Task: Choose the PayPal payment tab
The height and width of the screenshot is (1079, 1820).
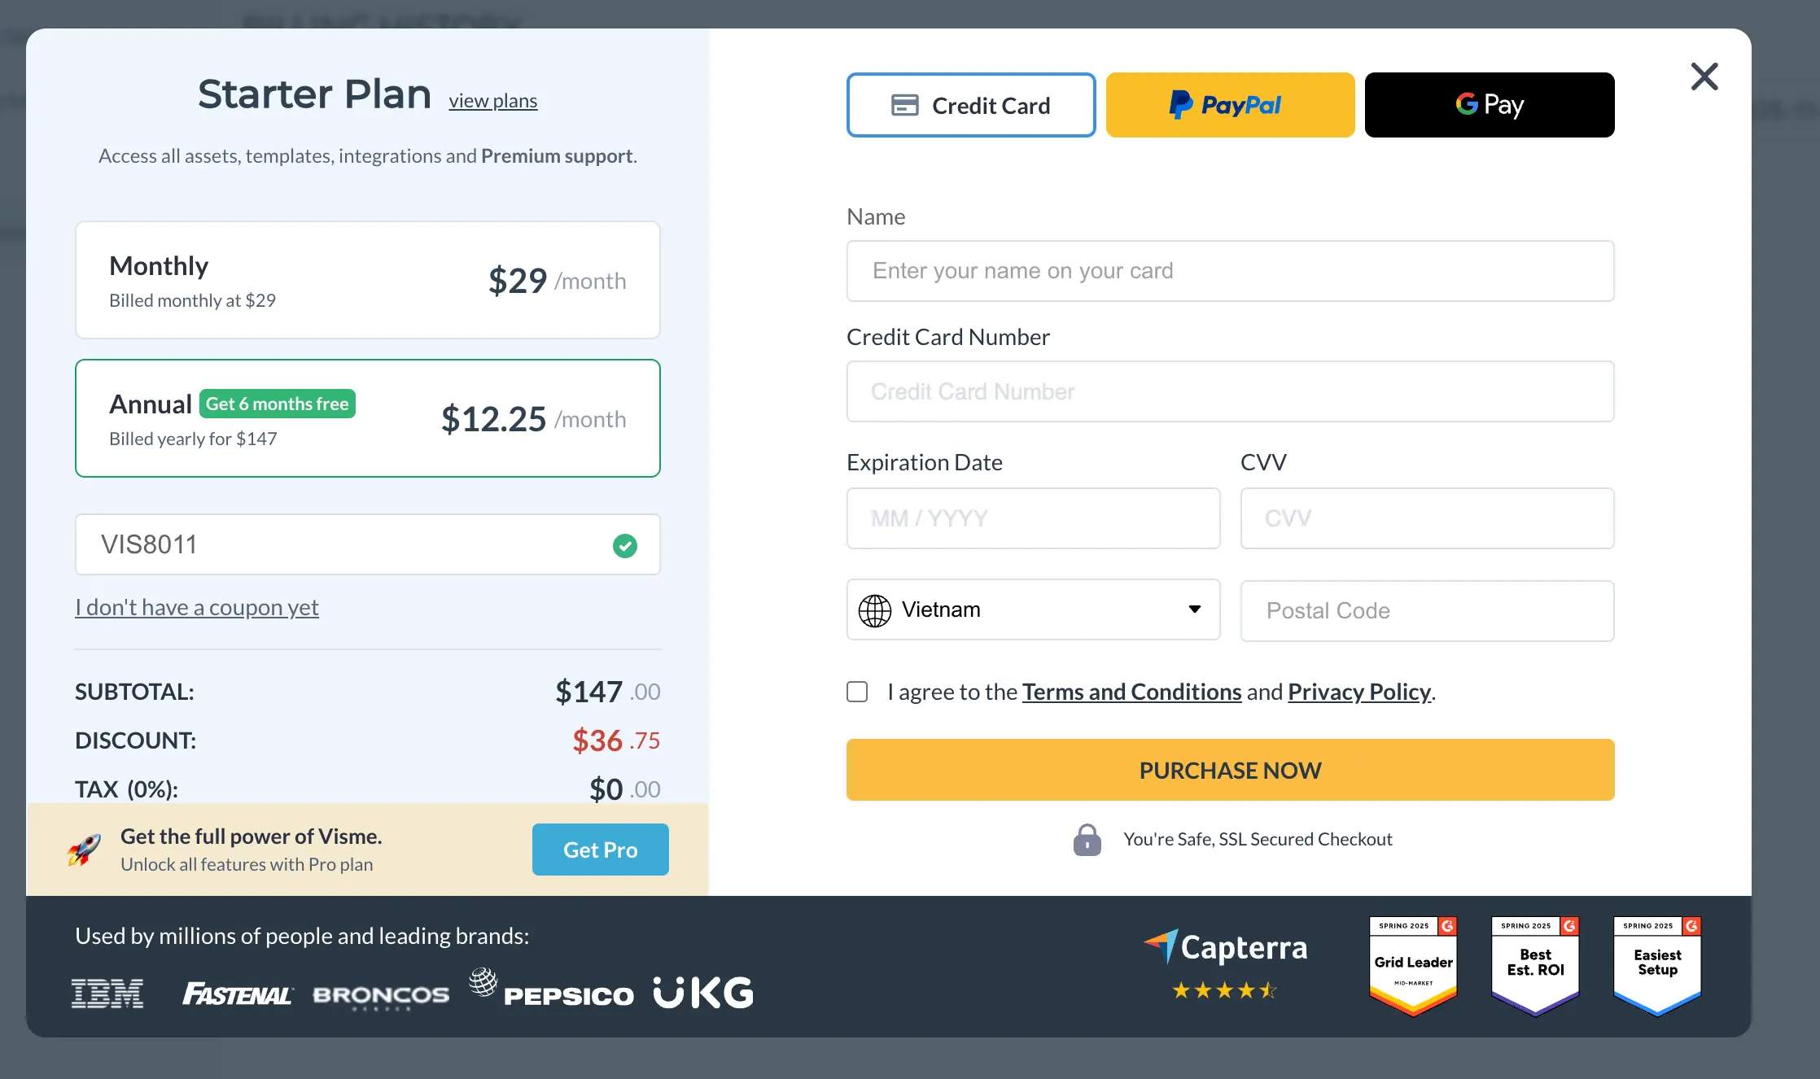Action: (x=1230, y=105)
